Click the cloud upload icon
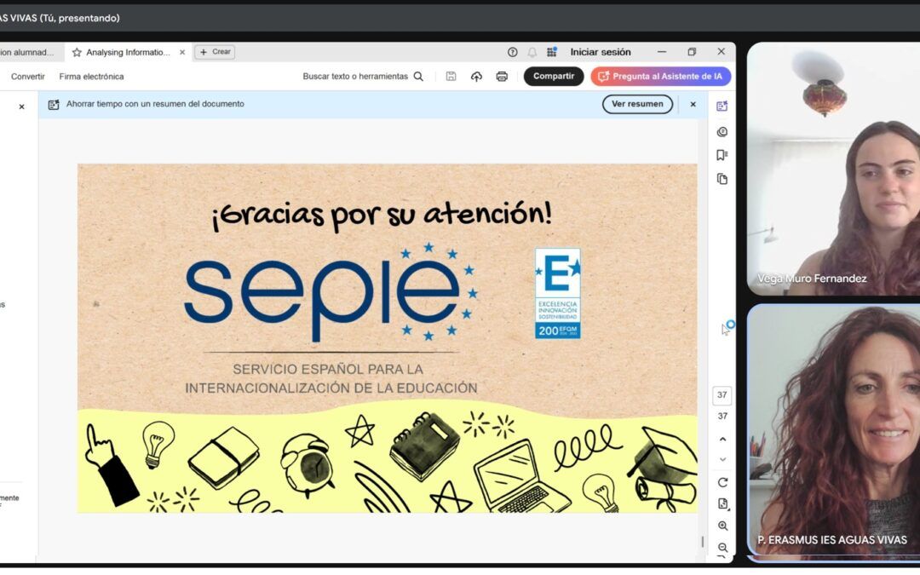This screenshot has width=920, height=575. point(476,77)
